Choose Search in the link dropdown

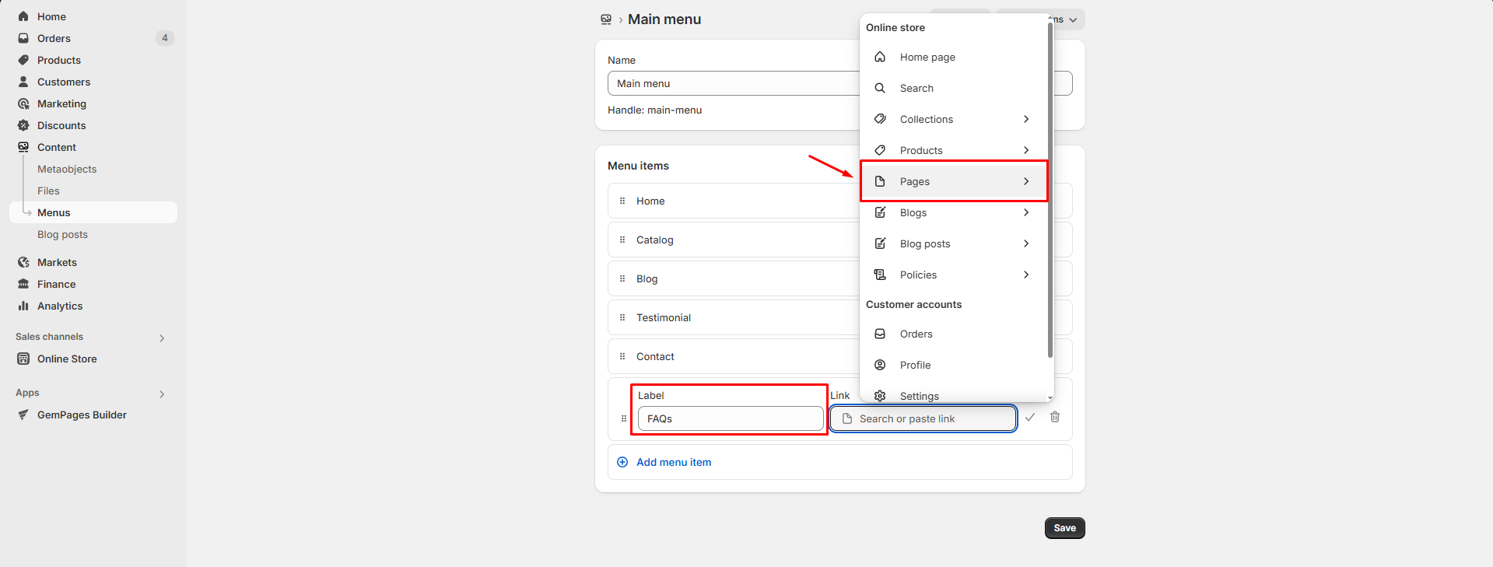coord(916,89)
